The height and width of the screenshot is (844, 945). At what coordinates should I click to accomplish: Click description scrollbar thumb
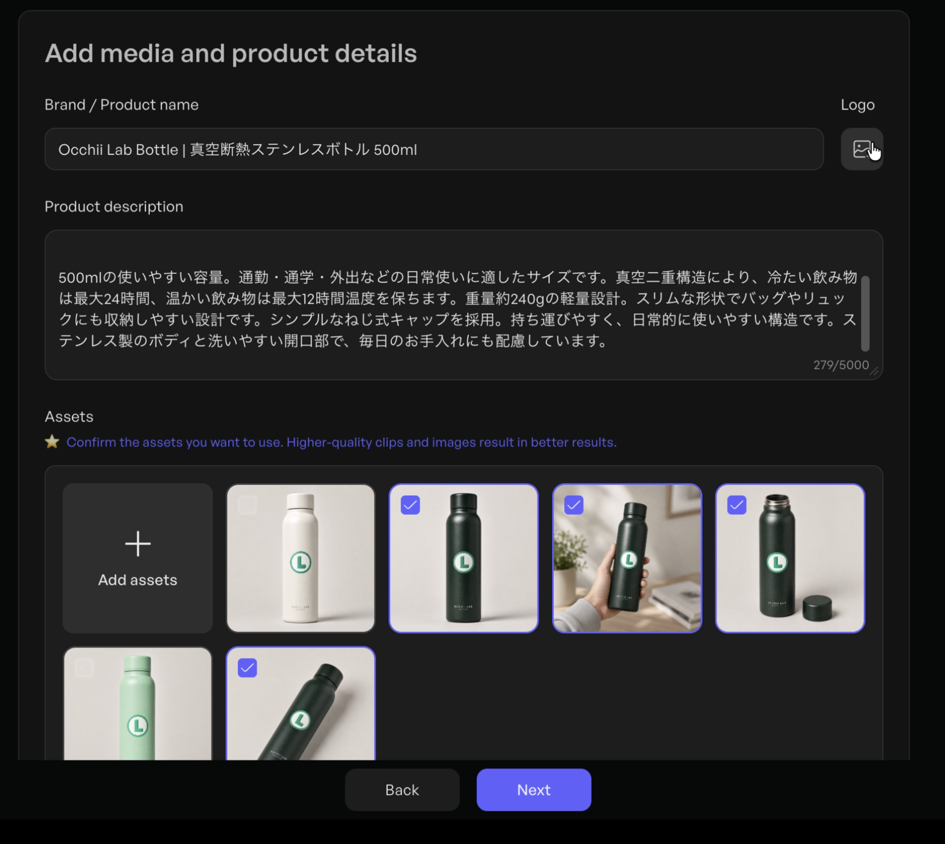tap(865, 313)
